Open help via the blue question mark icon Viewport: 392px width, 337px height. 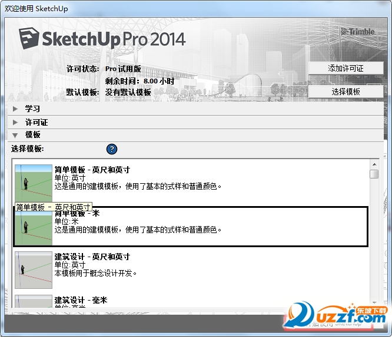click(112, 149)
